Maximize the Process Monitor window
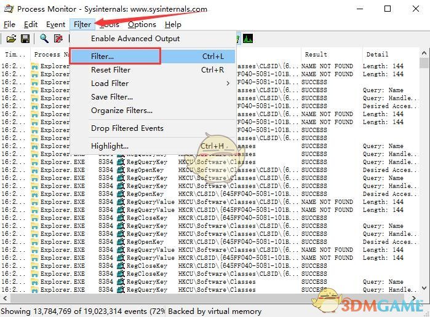The image size is (430, 317). (x=388, y=9)
